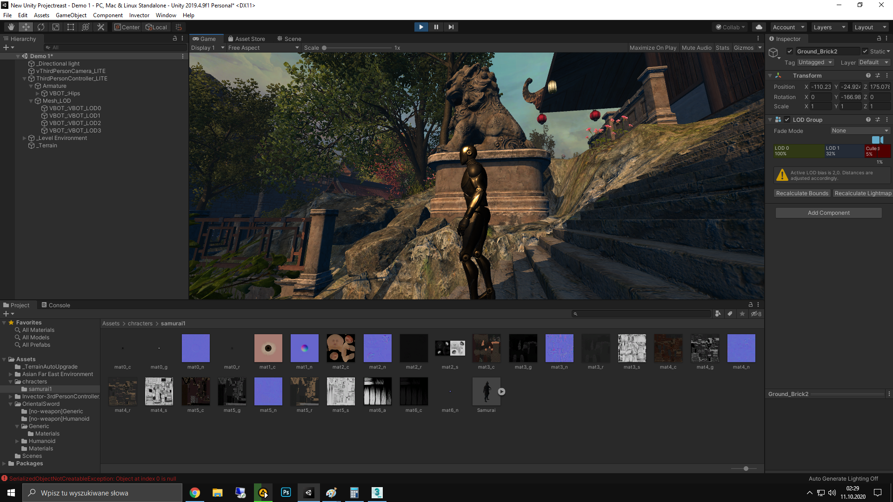
Task: Open the Layers dropdown
Action: (829, 27)
